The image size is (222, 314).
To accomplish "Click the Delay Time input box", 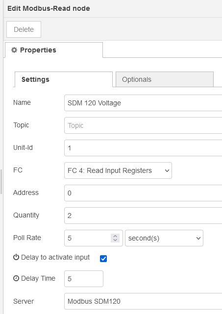I will click(84, 279).
